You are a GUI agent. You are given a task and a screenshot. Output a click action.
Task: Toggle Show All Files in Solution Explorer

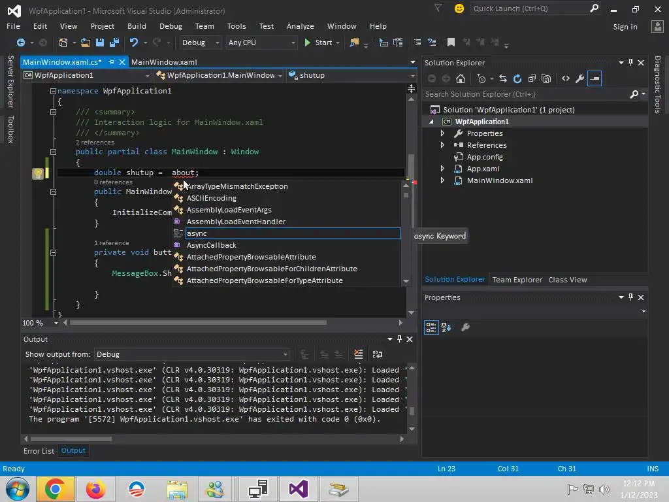[x=546, y=78]
